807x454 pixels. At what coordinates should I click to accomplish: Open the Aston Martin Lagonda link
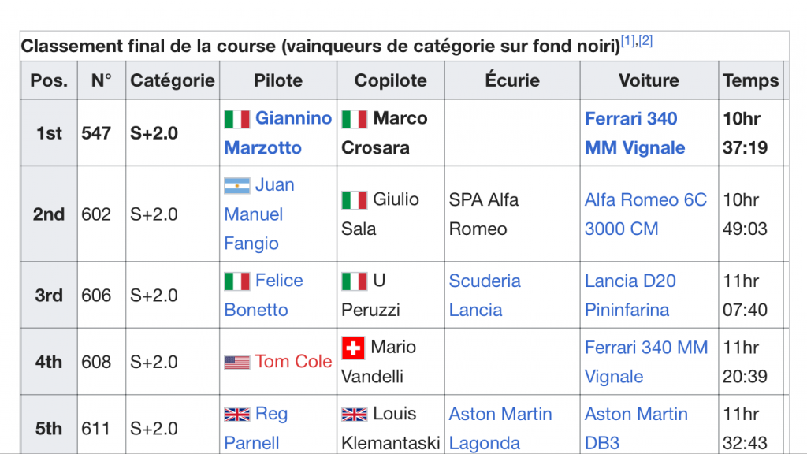pos(500,428)
